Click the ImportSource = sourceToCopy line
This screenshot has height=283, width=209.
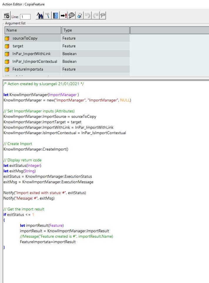[50, 117]
